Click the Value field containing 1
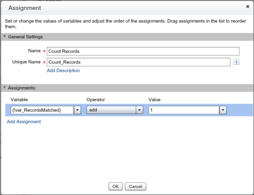The width and height of the screenshot is (254, 195). pyautogui.click(x=183, y=110)
